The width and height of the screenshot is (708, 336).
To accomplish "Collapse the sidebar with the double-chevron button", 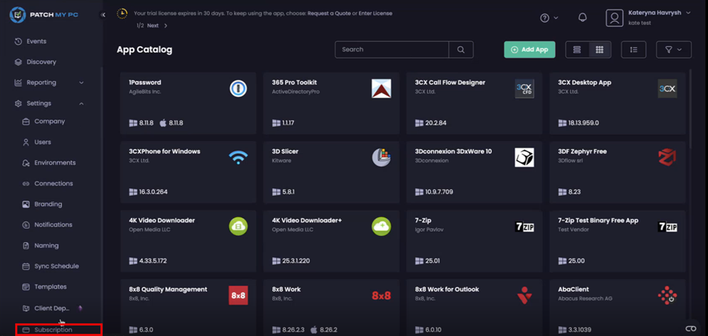I will [x=103, y=15].
